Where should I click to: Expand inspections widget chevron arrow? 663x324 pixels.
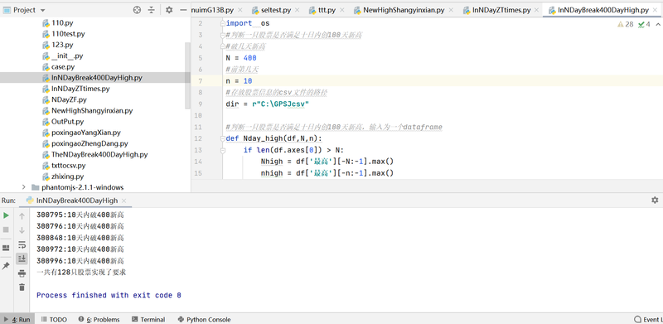658,24
